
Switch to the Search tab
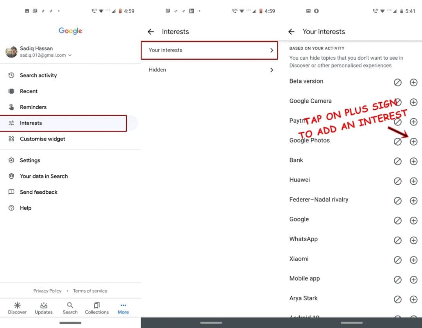[x=70, y=308]
